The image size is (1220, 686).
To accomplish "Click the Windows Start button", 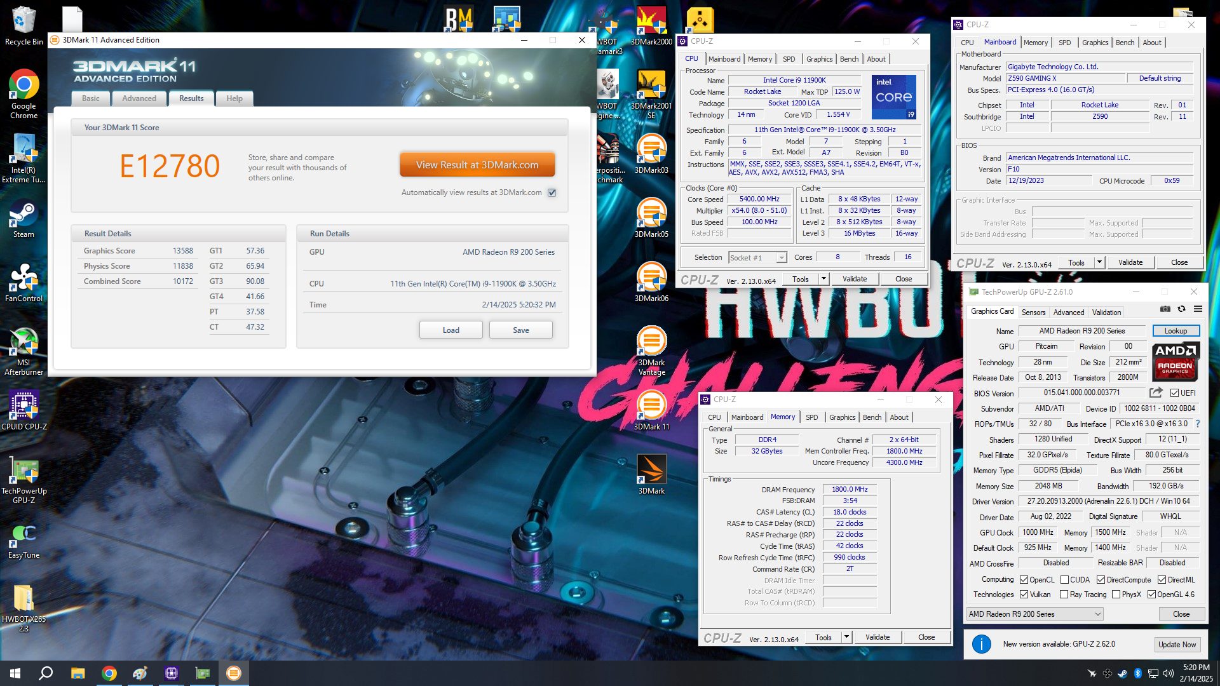I will pyautogui.click(x=15, y=673).
